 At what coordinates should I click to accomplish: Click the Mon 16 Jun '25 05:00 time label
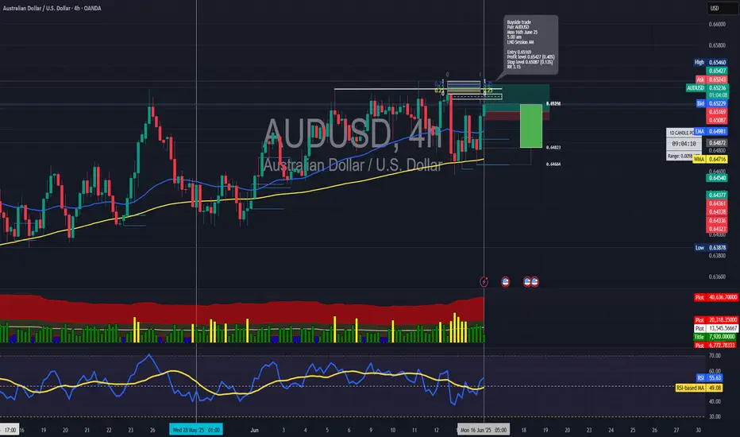pos(484,430)
